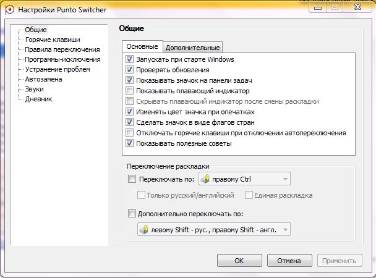Uncheck 'Проверять обновления' option
376x278 pixels.
point(129,70)
